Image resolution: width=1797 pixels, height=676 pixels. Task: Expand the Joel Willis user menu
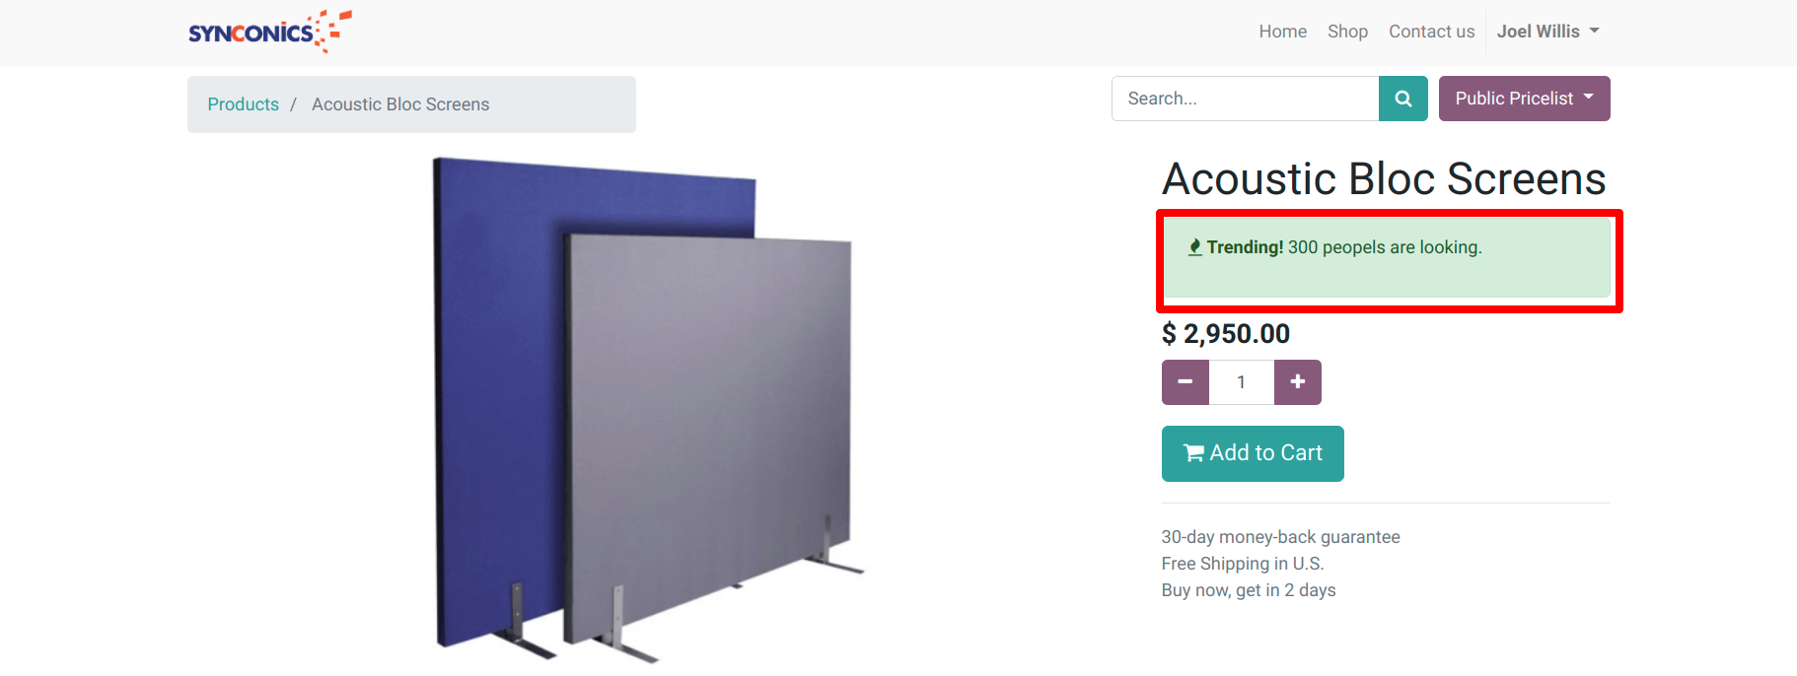pyautogui.click(x=1547, y=32)
